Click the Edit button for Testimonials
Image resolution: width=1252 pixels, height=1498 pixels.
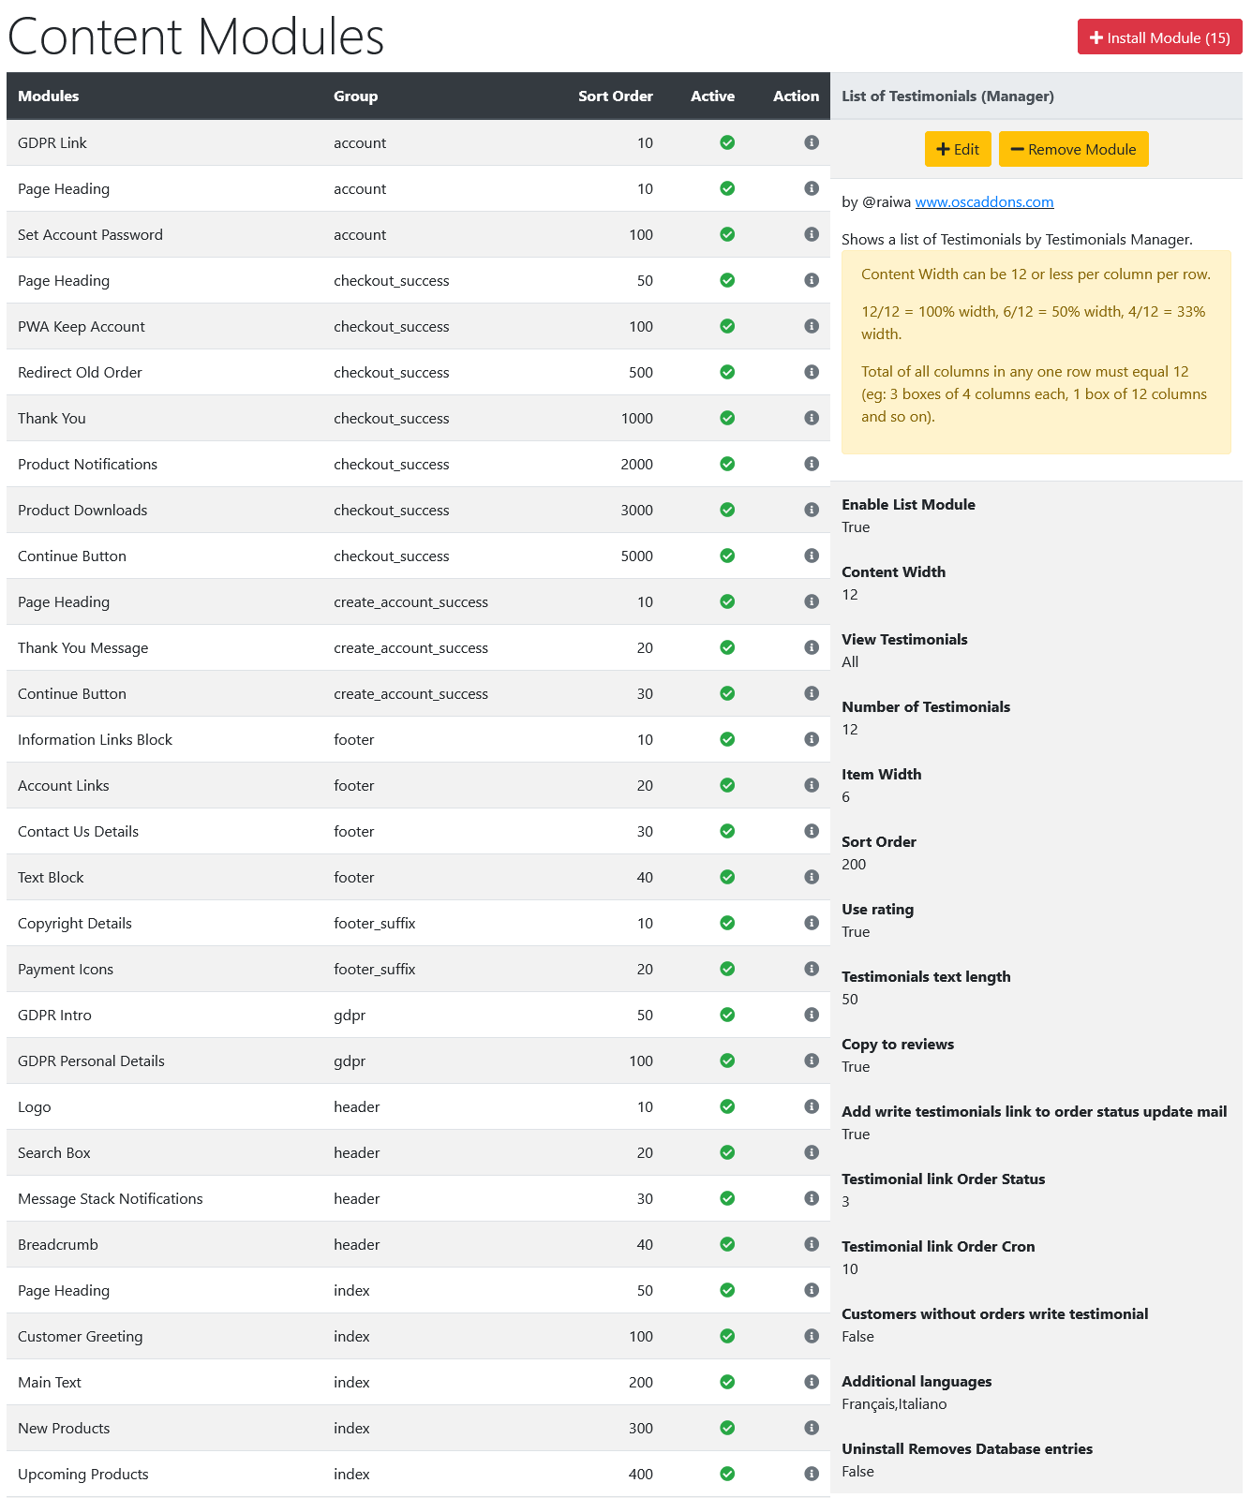[x=958, y=149]
